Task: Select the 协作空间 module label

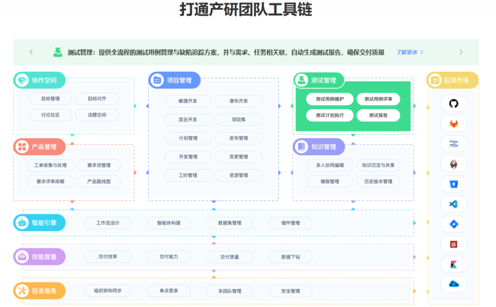Action: coord(44,81)
